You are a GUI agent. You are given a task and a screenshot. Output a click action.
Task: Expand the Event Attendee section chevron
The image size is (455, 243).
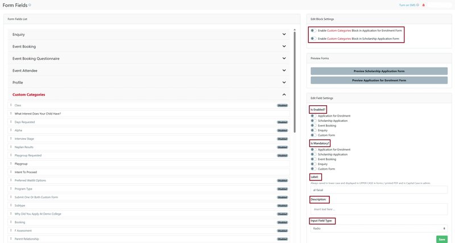tap(284, 70)
